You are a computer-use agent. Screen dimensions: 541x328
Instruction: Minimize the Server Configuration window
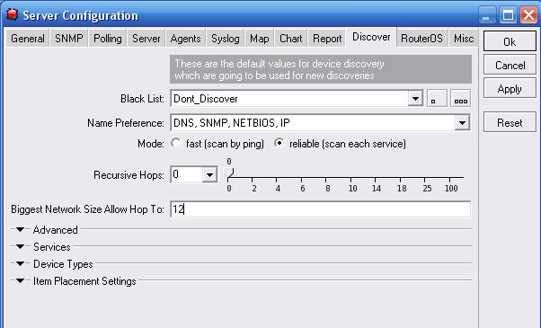point(486,15)
